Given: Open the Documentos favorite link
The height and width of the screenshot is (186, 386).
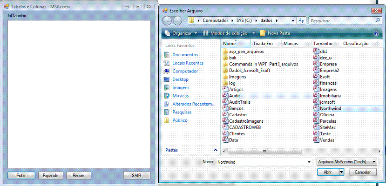Looking at the screenshot, I should [185, 55].
